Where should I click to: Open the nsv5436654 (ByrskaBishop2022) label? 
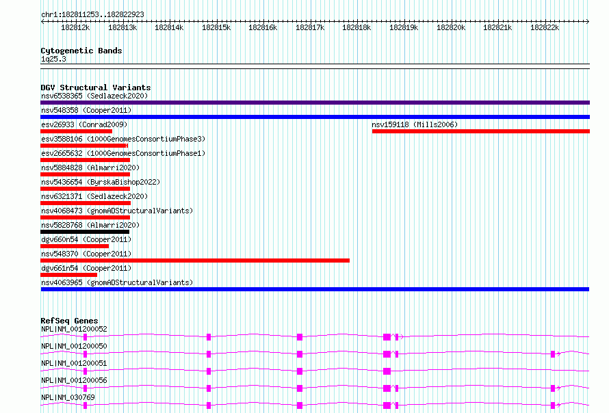coord(101,182)
